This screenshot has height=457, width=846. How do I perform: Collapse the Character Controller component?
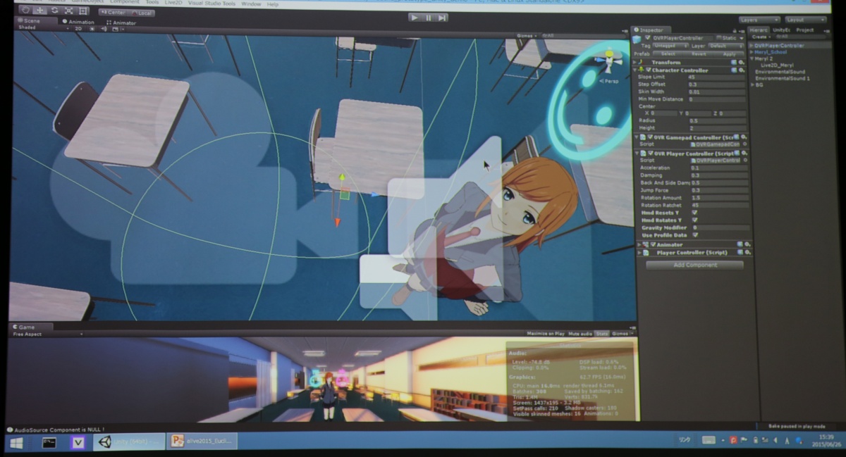tap(635, 70)
